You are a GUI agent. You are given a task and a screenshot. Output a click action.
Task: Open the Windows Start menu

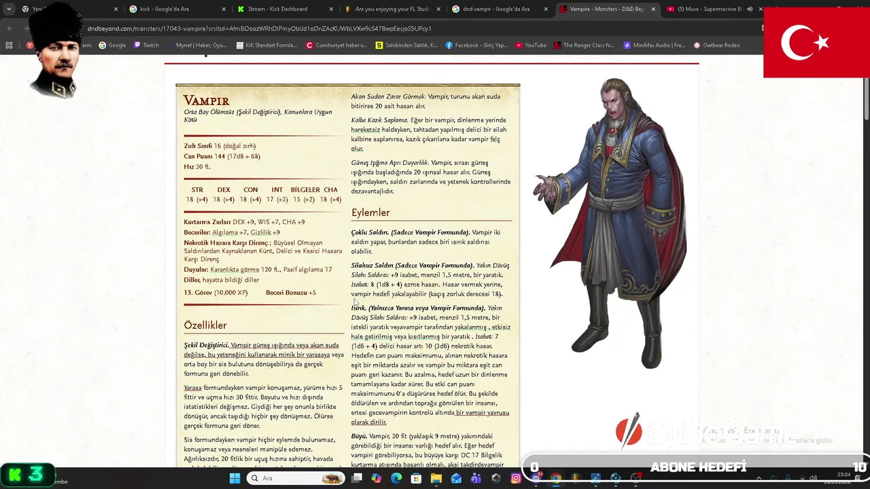pos(234,478)
